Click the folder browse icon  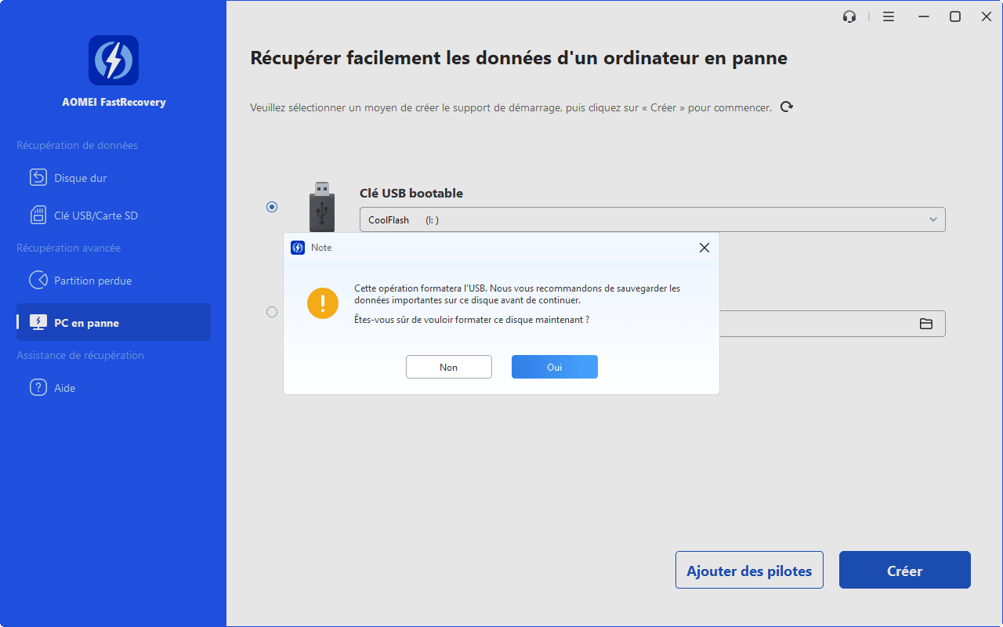926,324
